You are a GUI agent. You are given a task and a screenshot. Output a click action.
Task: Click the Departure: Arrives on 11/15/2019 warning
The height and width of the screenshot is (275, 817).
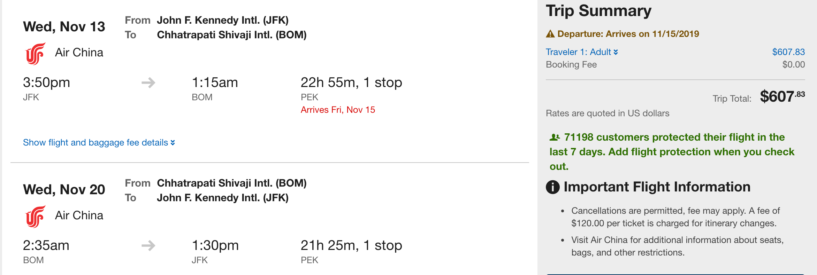point(628,34)
